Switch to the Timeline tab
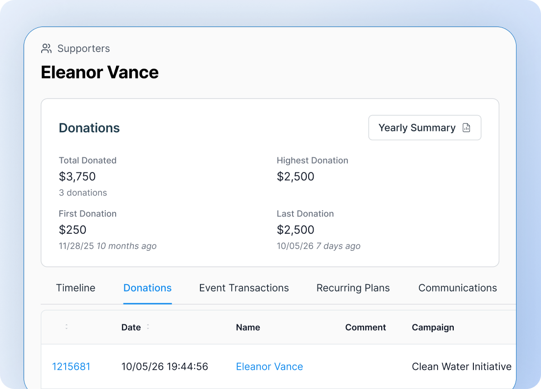 [75, 288]
